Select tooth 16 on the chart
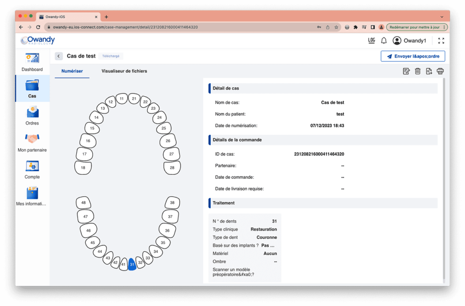Screen dimensions: 465x306 click(x=88, y=141)
